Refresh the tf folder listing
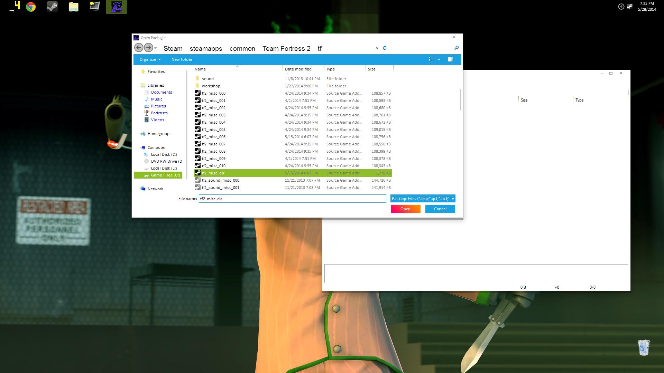The width and height of the screenshot is (664, 373). (385, 48)
